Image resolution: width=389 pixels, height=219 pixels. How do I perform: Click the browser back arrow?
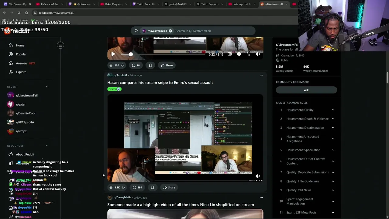coord(4,13)
